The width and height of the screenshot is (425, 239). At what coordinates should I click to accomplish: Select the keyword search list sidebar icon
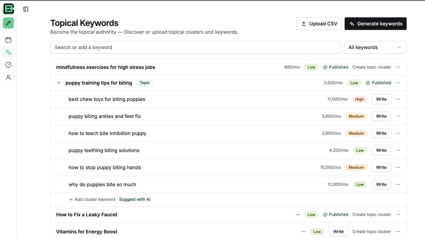(8, 52)
